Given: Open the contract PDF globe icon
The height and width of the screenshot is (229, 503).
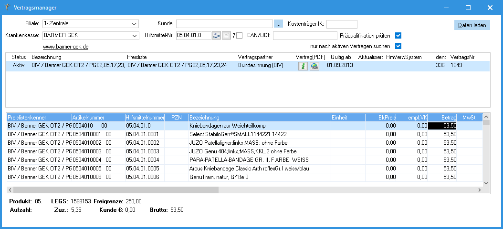Looking at the screenshot, I should click(x=314, y=66).
